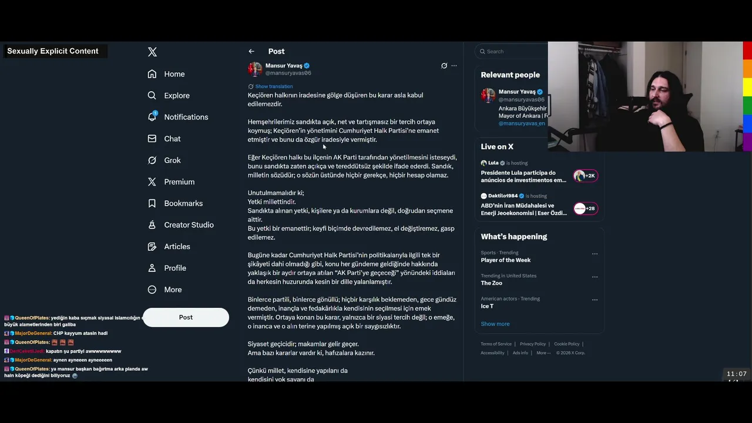Click Show more under trends
Screen dimensions: 752x423
click(495, 324)
